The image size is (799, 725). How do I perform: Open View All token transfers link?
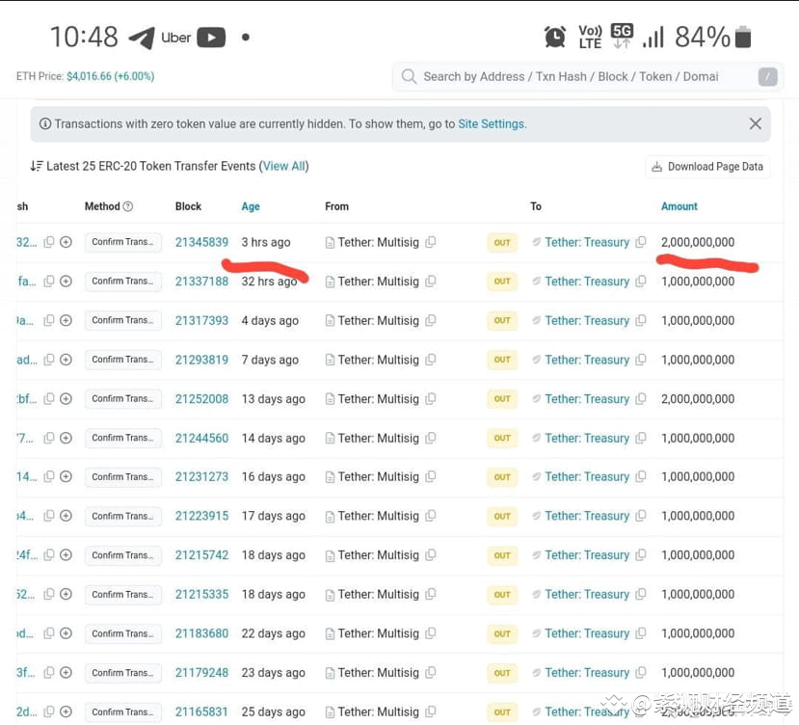point(283,166)
